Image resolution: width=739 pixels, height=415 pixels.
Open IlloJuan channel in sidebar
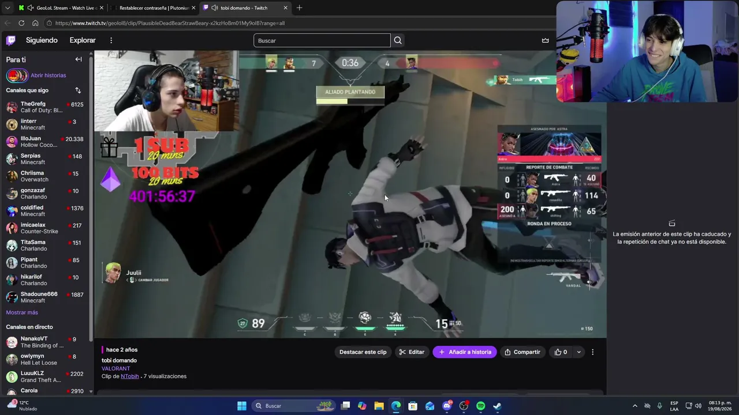pyautogui.click(x=45, y=142)
